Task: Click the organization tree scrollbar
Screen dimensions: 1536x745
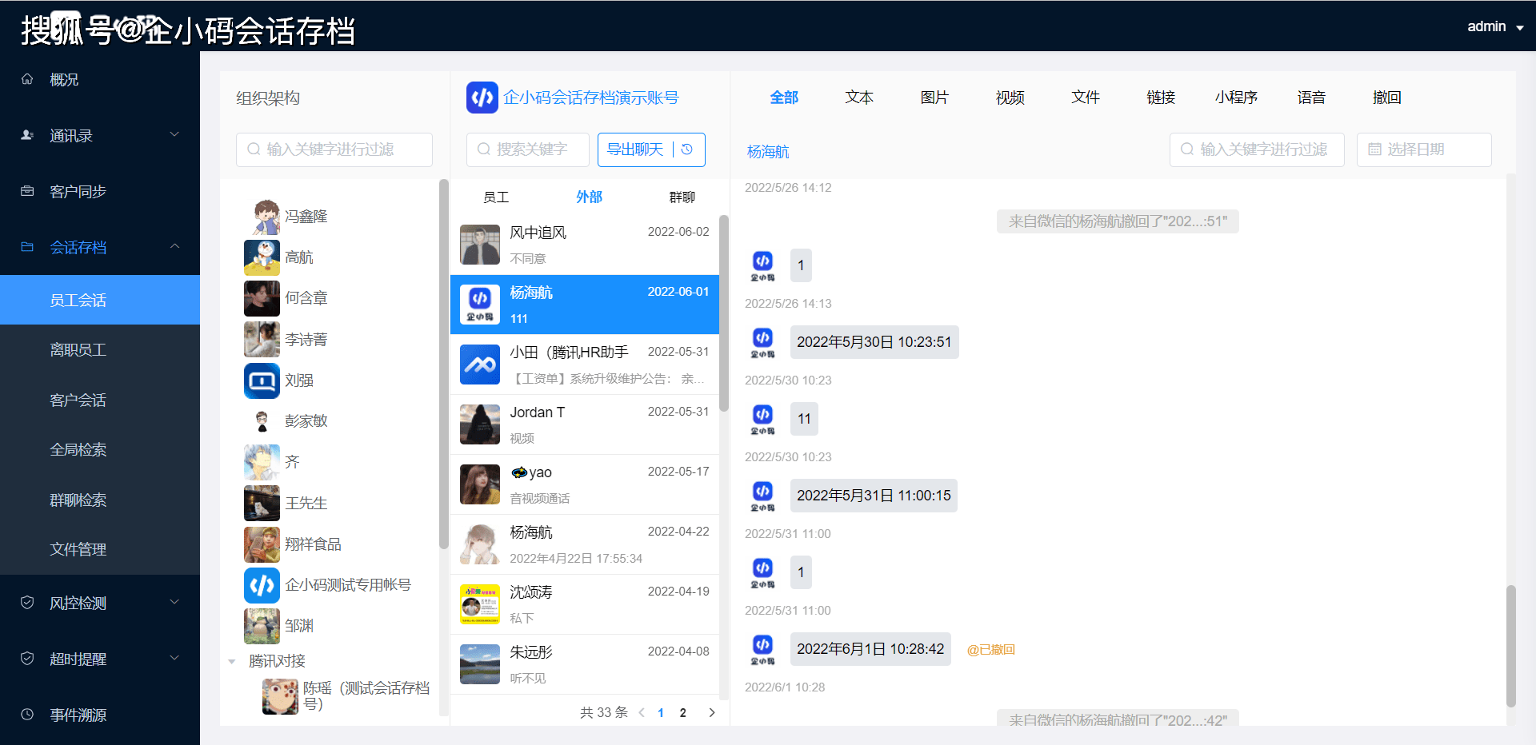Action: pos(444,364)
